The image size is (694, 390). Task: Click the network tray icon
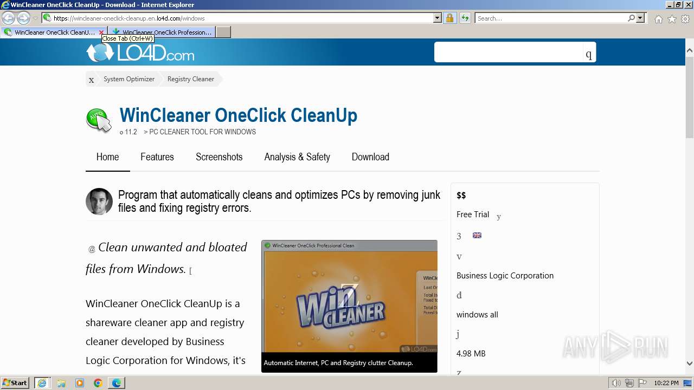pos(629,383)
